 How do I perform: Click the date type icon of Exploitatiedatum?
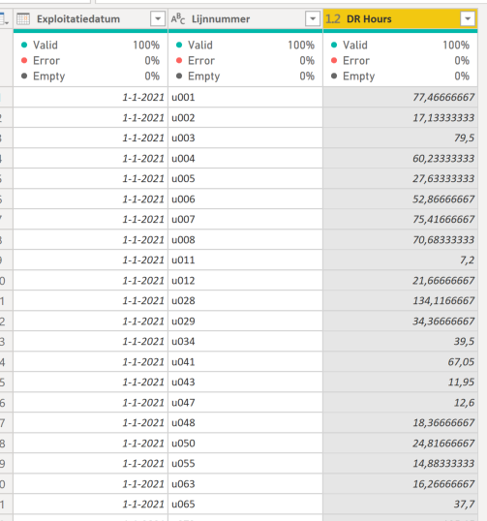coord(23,19)
